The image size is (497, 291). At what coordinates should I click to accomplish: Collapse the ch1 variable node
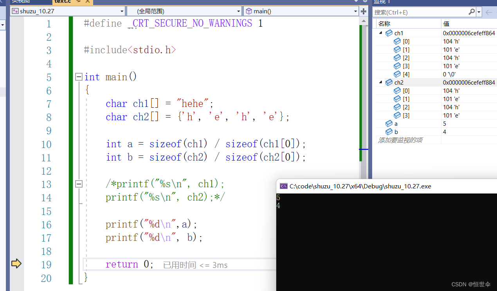[381, 33]
